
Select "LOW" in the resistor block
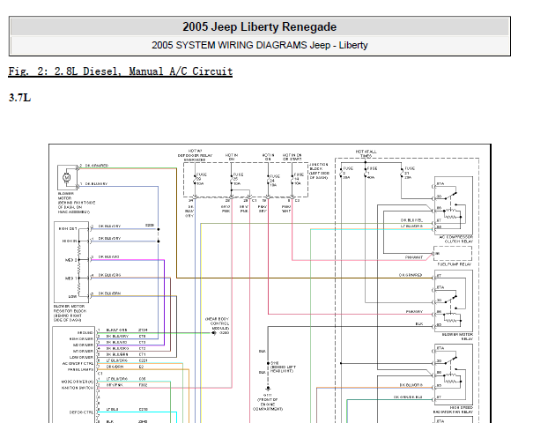pos(72,296)
